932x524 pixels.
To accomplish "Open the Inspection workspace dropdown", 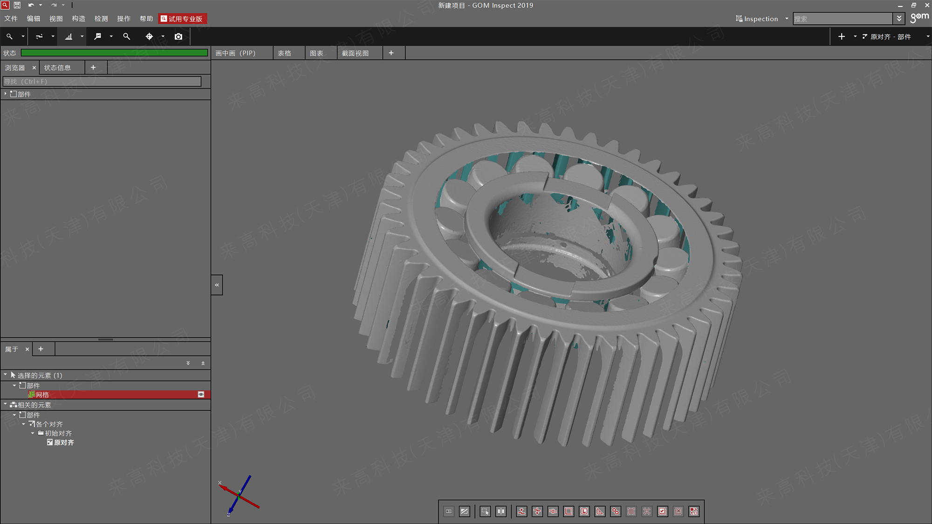I will [x=787, y=19].
